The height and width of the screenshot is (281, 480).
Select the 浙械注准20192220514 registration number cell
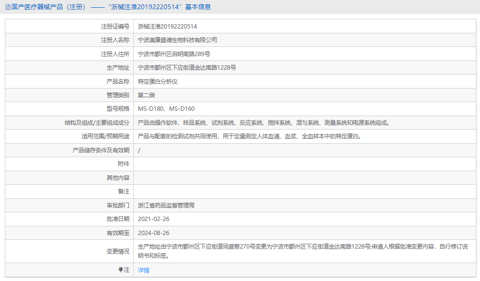[x=165, y=26]
